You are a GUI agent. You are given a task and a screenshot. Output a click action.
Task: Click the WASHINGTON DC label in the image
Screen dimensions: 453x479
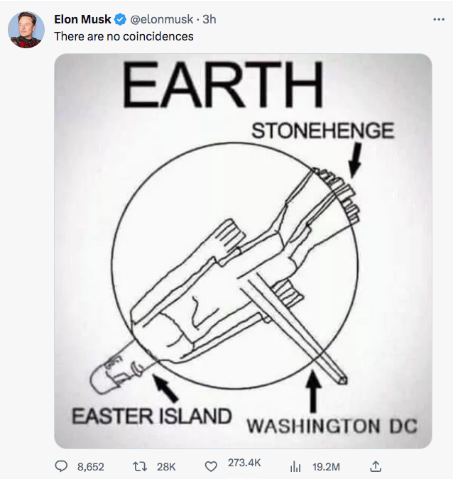pyautogui.click(x=331, y=426)
